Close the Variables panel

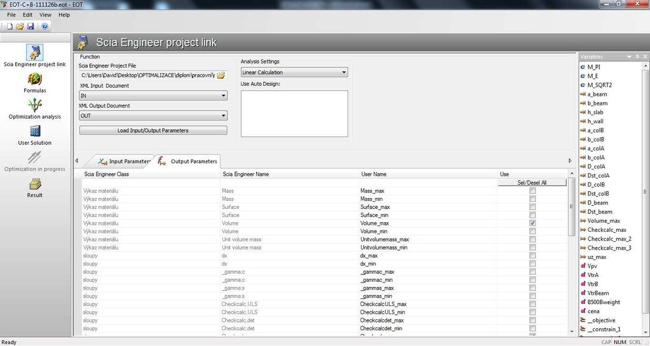point(645,57)
